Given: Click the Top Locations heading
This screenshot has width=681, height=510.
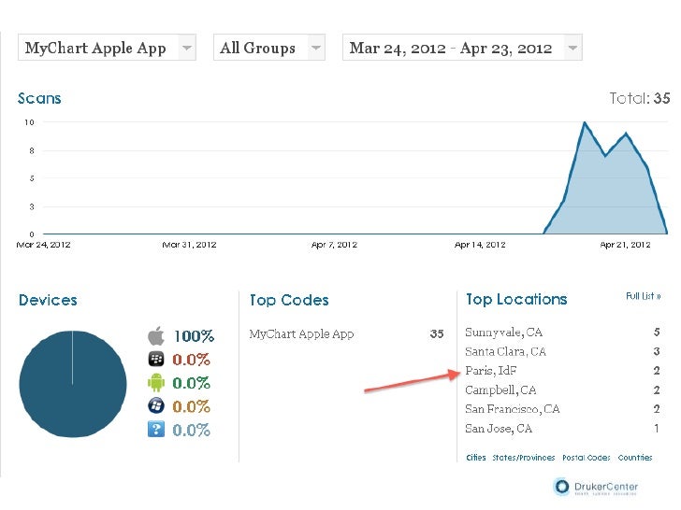Looking at the screenshot, I should pos(516,299).
